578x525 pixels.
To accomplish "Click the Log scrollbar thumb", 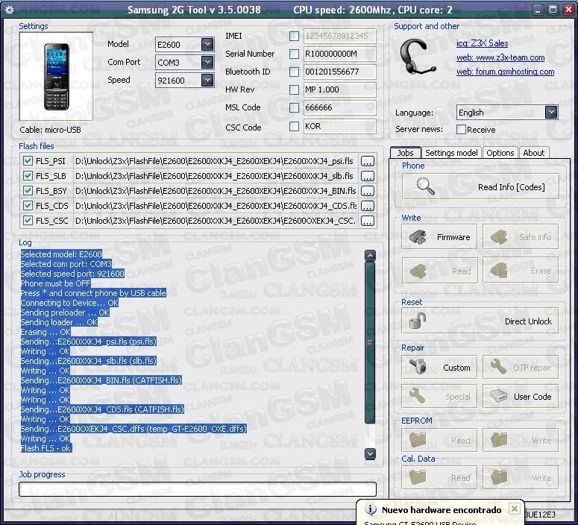I will [x=370, y=342].
